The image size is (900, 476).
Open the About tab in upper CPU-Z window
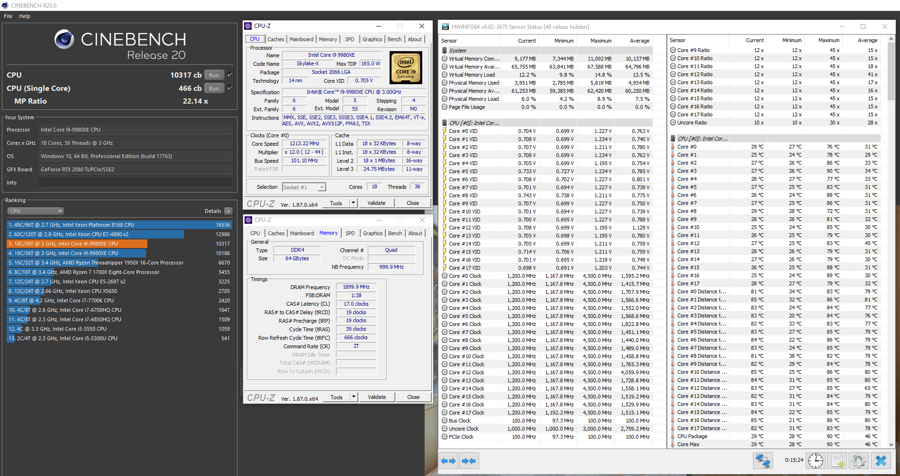pyautogui.click(x=415, y=39)
